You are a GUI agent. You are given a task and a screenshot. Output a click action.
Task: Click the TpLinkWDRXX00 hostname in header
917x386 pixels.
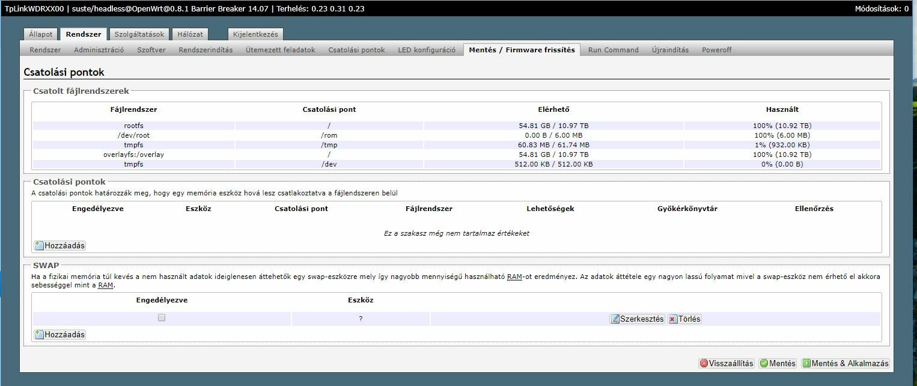pyautogui.click(x=34, y=8)
